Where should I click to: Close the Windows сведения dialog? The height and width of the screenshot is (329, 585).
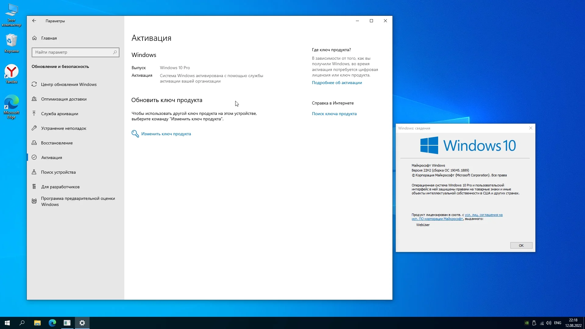click(530, 128)
